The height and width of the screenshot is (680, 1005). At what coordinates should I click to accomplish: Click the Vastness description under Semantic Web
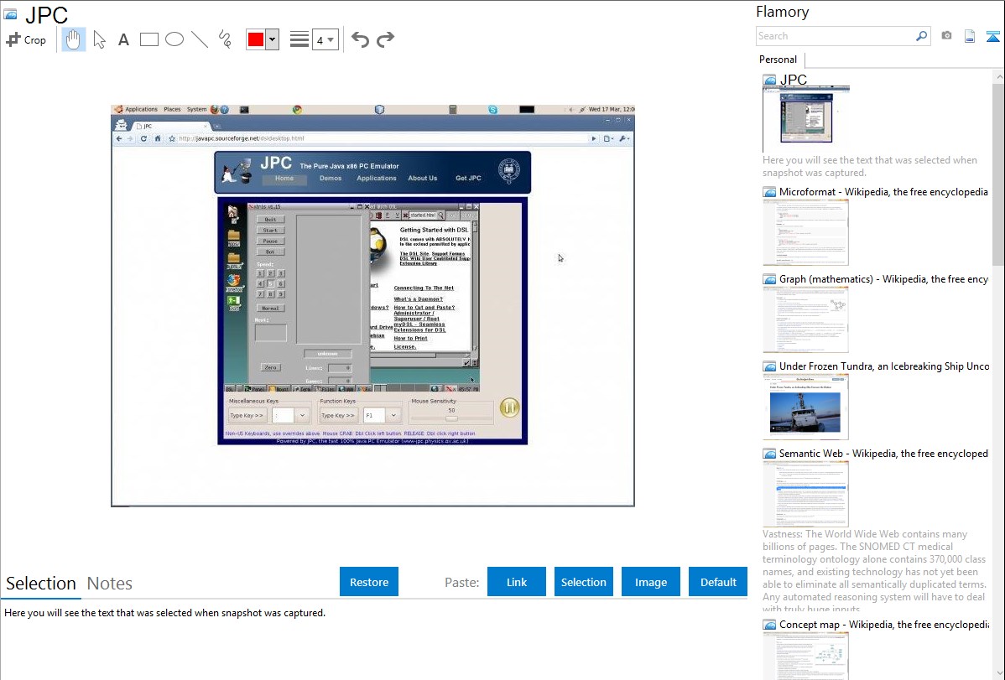tap(874, 572)
